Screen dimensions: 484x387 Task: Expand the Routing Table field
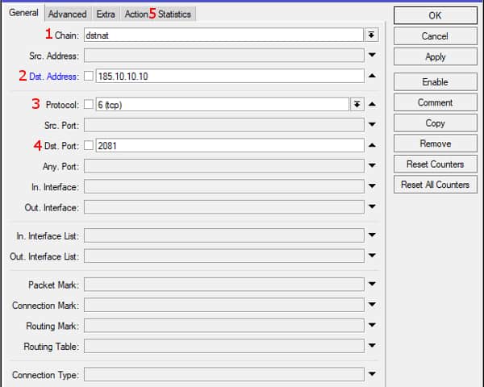coord(372,346)
